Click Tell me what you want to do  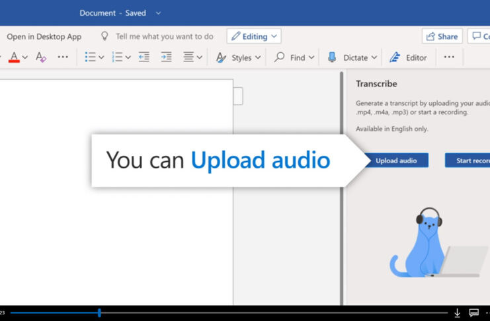[x=165, y=36]
